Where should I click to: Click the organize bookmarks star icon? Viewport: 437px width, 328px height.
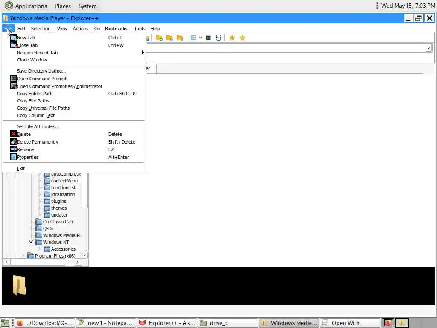(x=242, y=38)
